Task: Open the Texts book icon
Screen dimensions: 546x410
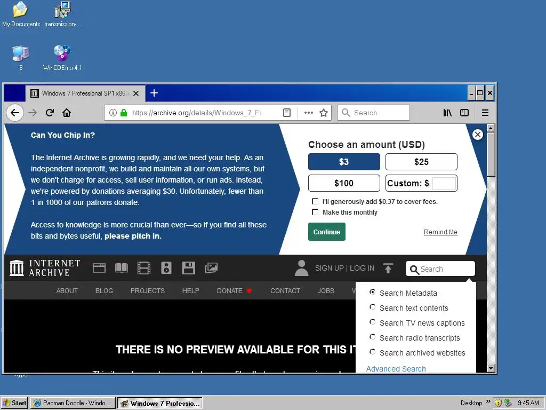Action: coord(122,268)
